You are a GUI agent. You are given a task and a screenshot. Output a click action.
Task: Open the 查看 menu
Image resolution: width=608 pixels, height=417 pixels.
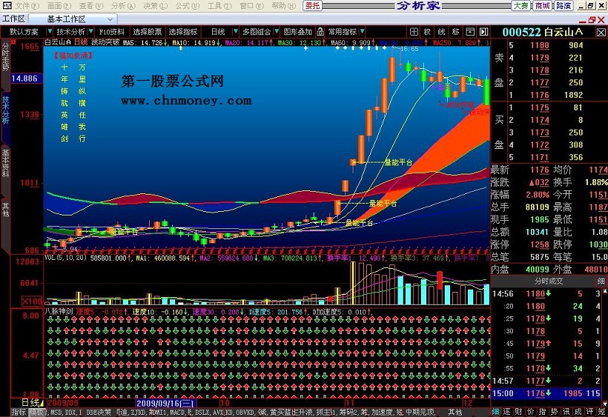(91, 6)
